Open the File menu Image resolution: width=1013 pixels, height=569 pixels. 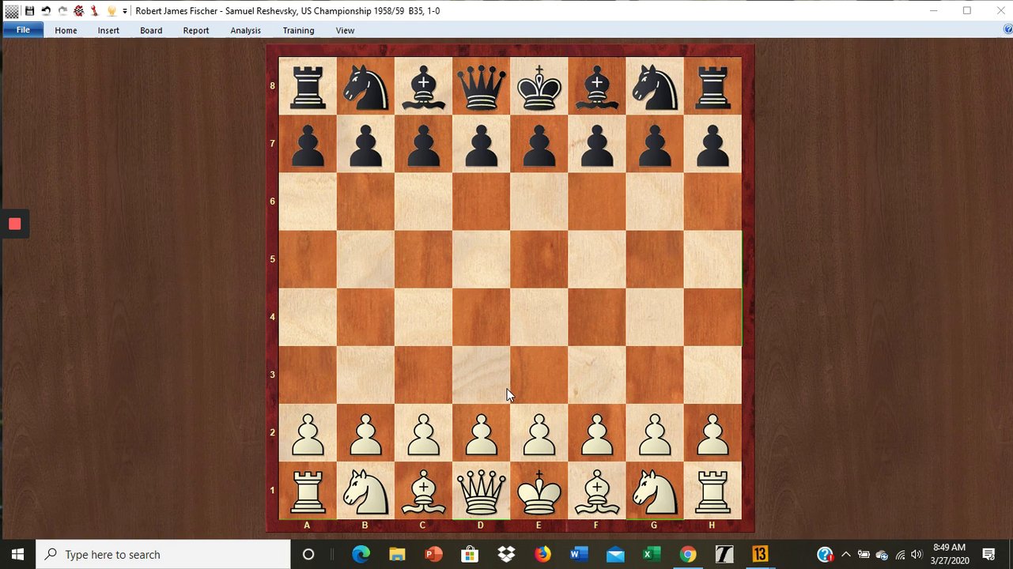point(23,30)
